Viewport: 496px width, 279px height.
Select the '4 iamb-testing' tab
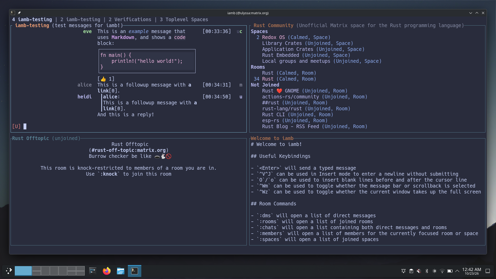click(x=32, y=19)
